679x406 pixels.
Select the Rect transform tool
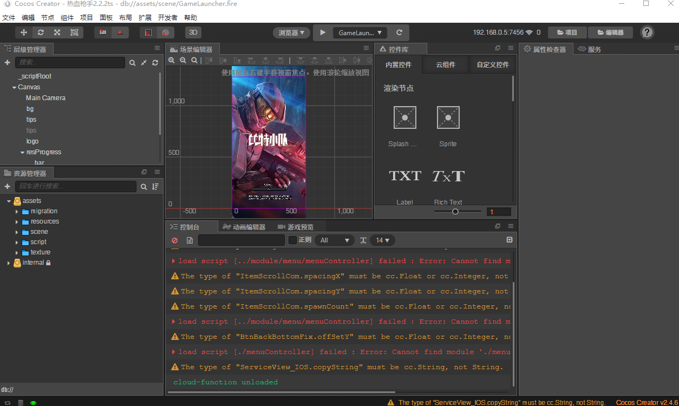(x=74, y=32)
